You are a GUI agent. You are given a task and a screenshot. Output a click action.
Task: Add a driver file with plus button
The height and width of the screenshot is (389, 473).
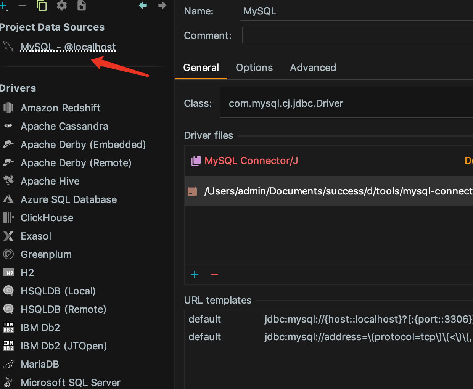[195, 275]
